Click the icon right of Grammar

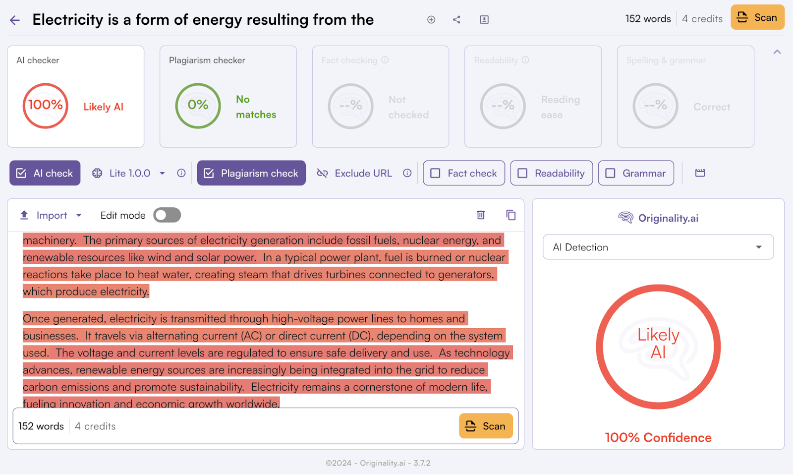click(x=700, y=173)
